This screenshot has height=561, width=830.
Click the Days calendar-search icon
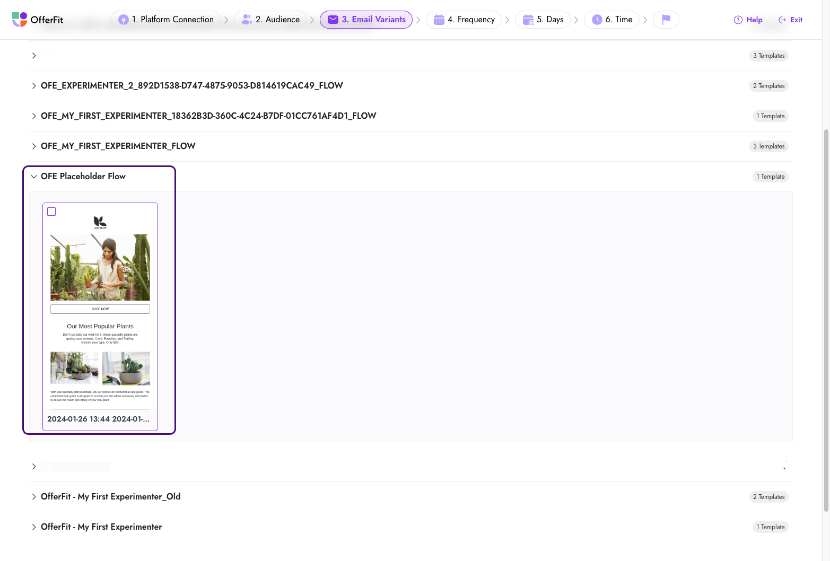click(x=528, y=19)
